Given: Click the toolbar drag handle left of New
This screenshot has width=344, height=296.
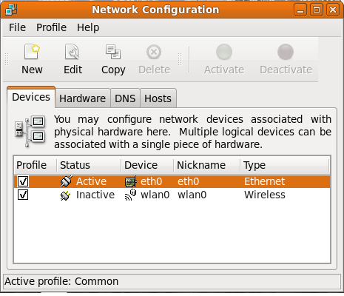Looking at the screenshot, I should [7, 59].
